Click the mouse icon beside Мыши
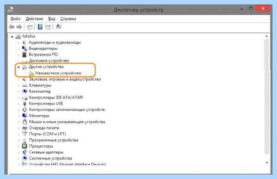277x179 pixels. point(24,122)
